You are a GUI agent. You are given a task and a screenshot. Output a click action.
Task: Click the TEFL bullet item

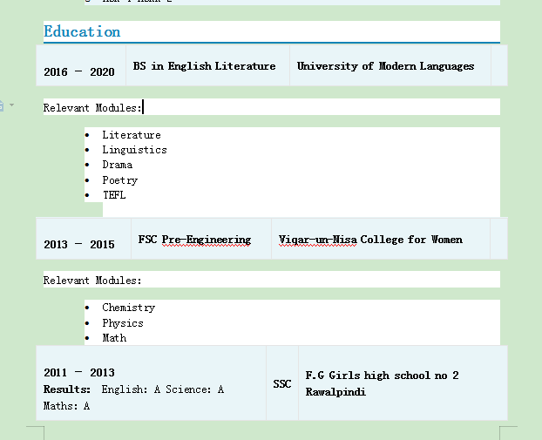tap(113, 195)
